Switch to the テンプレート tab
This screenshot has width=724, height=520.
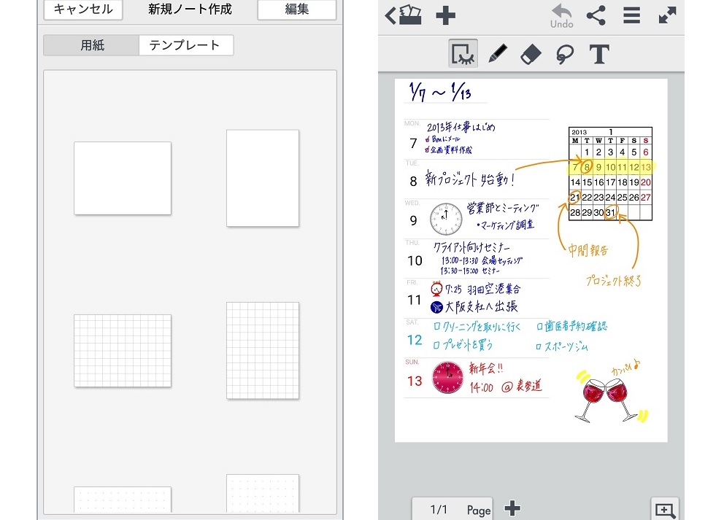tap(185, 45)
